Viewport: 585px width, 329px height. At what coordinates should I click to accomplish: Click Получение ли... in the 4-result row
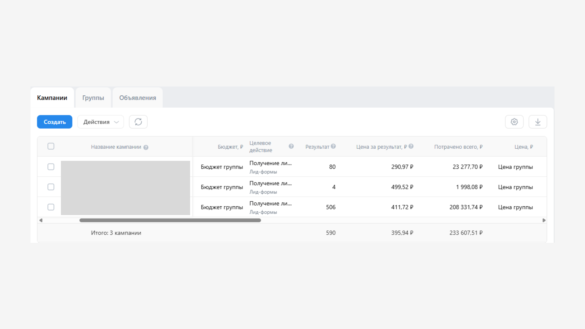click(x=271, y=183)
